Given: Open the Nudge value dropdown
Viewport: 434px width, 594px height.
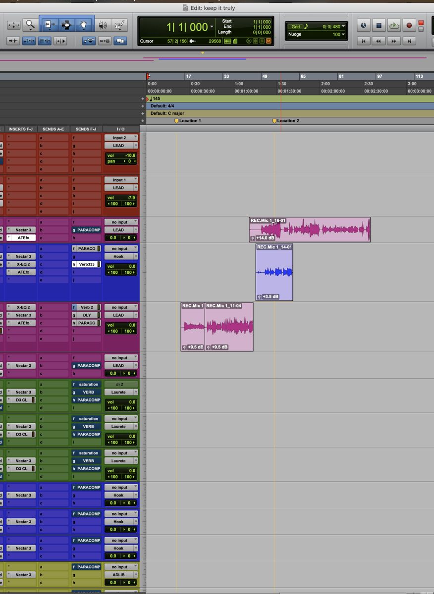Looking at the screenshot, I should (x=343, y=34).
